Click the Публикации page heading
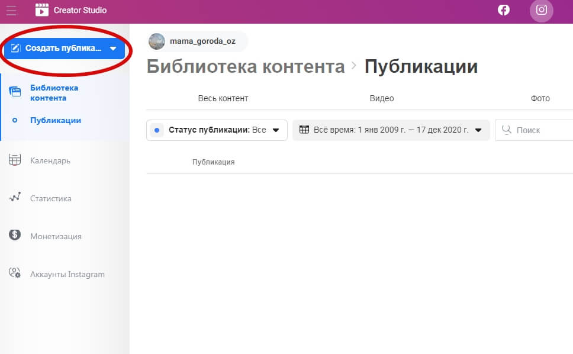 [421, 66]
